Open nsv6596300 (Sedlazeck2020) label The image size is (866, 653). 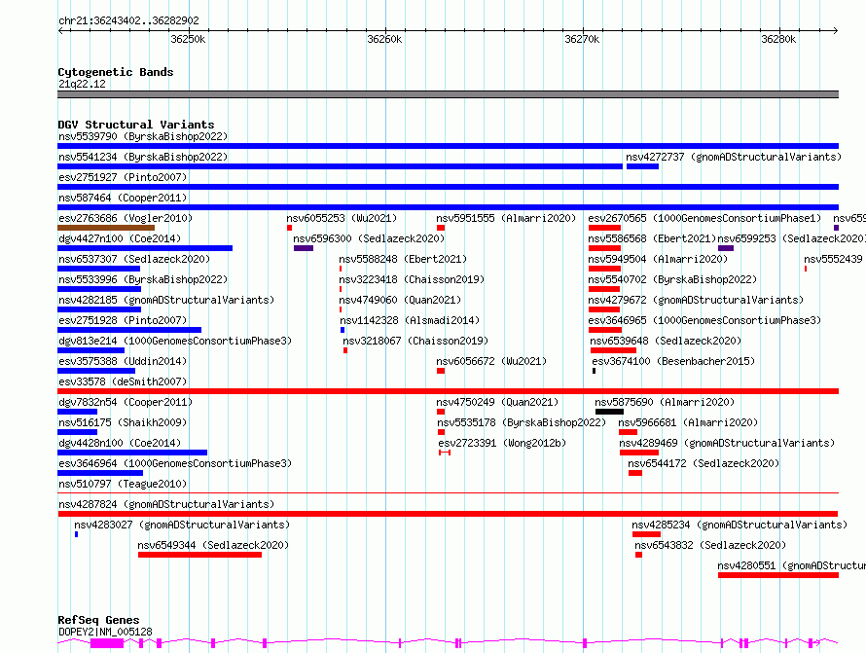click(369, 238)
